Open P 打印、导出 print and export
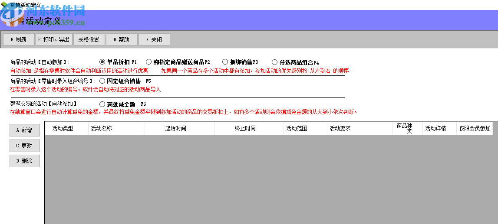This screenshot has width=498, height=224. (x=54, y=39)
